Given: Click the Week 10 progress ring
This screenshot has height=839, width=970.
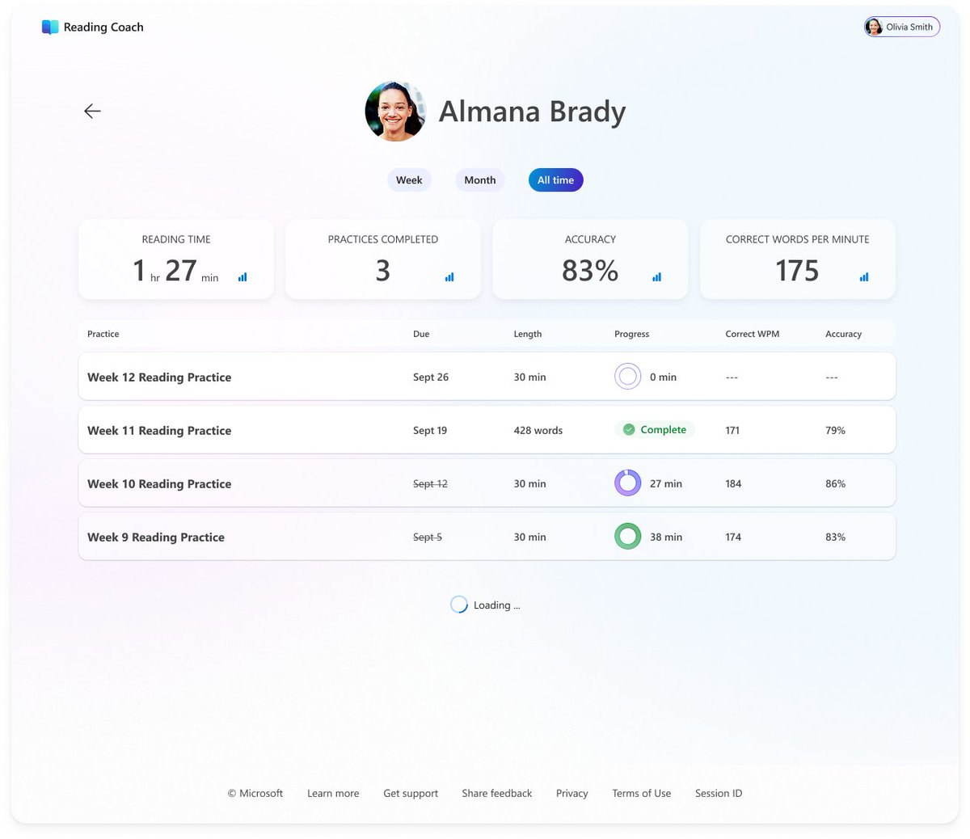Looking at the screenshot, I should (628, 483).
